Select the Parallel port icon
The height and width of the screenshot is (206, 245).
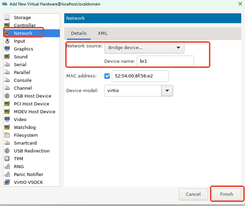pos(7,72)
